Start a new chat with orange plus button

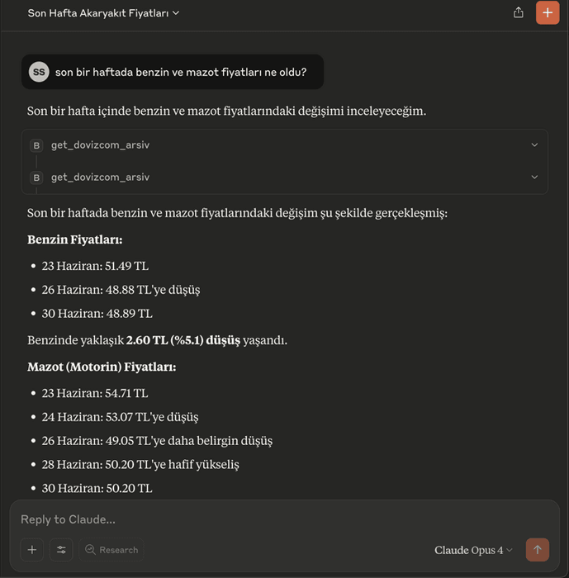tap(548, 13)
